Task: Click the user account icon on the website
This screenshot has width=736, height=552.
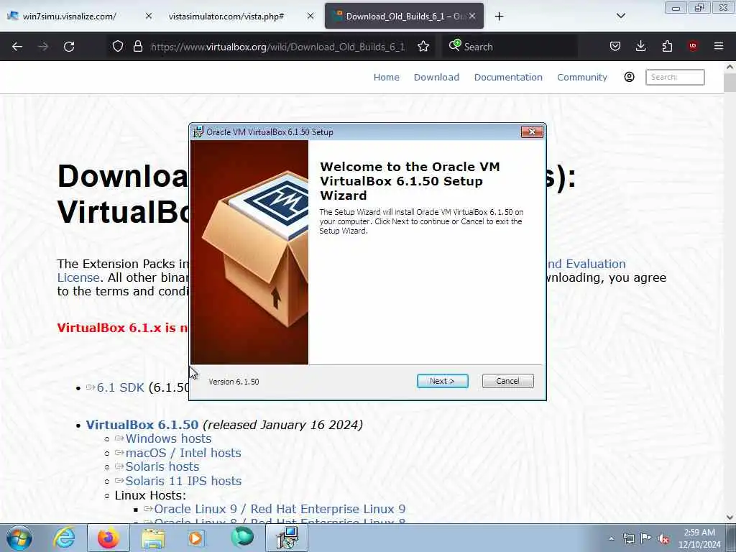Action: pos(629,77)
